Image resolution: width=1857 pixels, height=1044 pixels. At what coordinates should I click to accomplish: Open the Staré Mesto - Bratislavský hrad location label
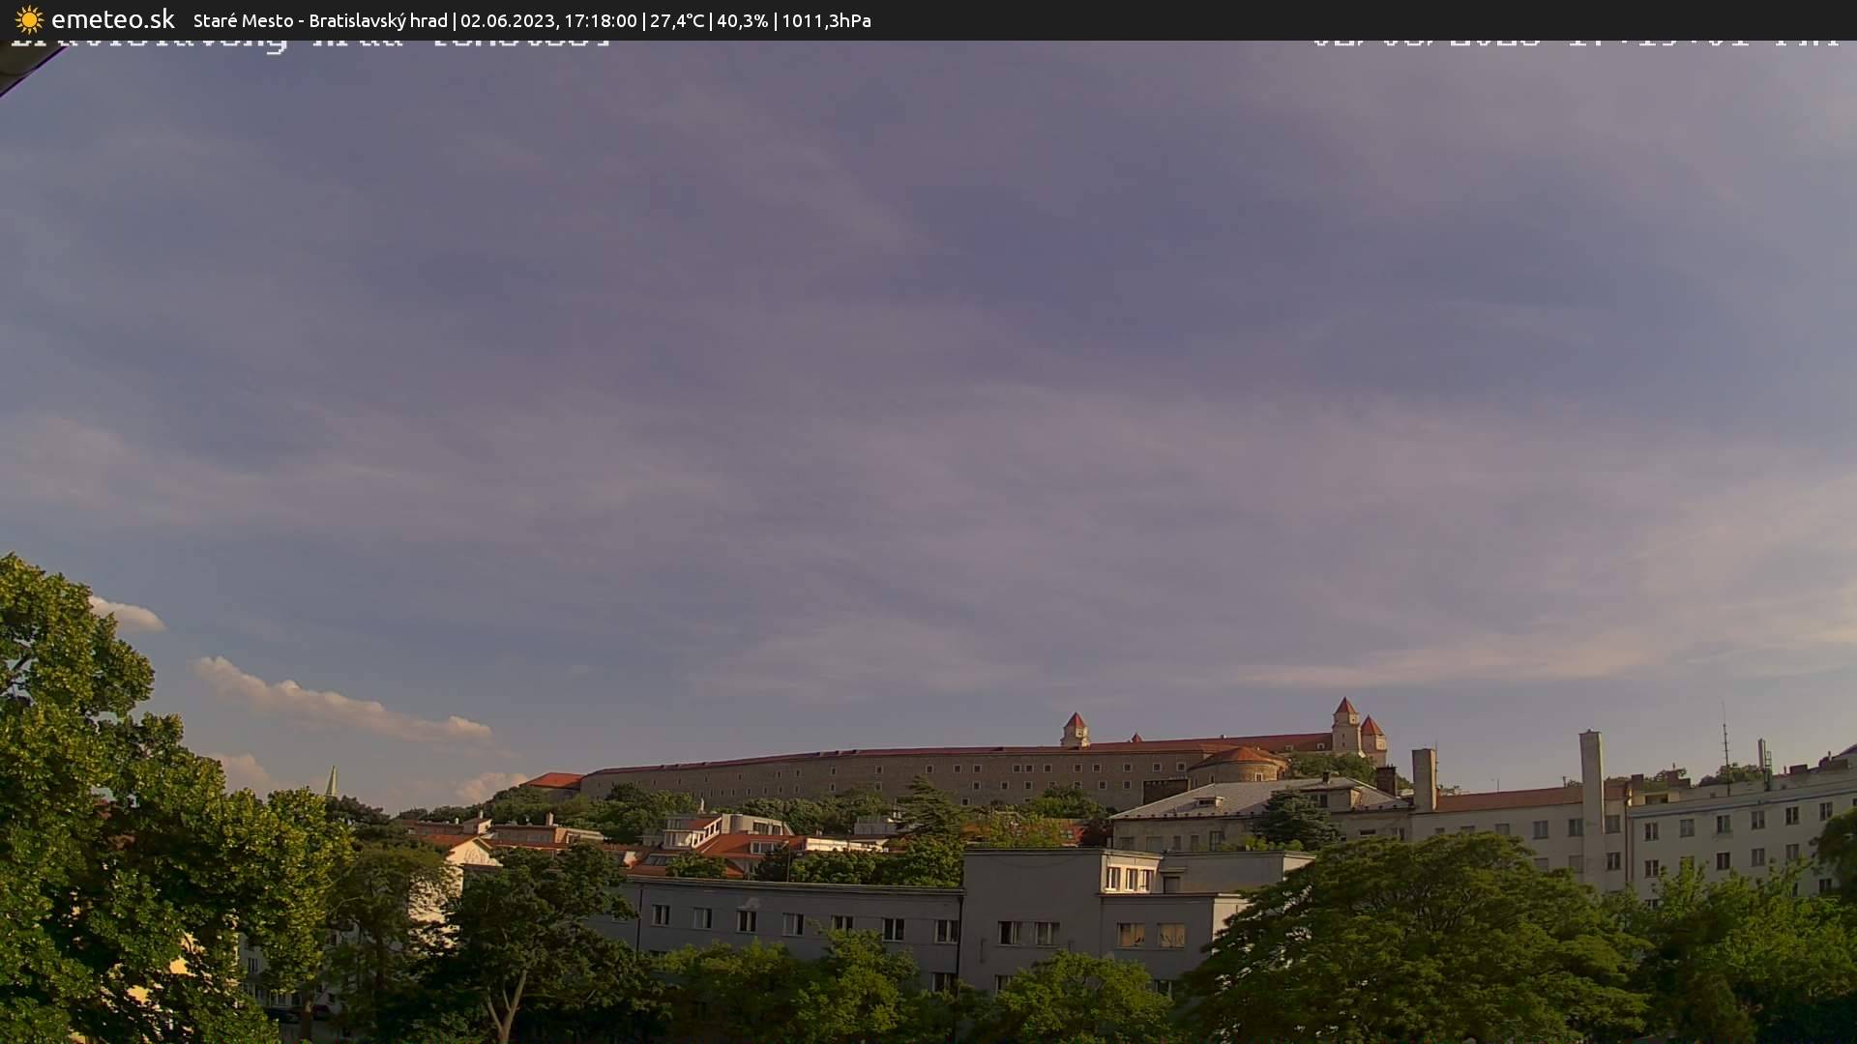320,19
